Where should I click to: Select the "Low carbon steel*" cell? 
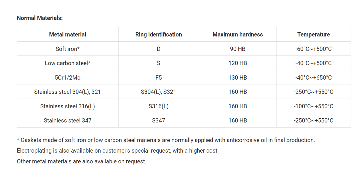67,63
